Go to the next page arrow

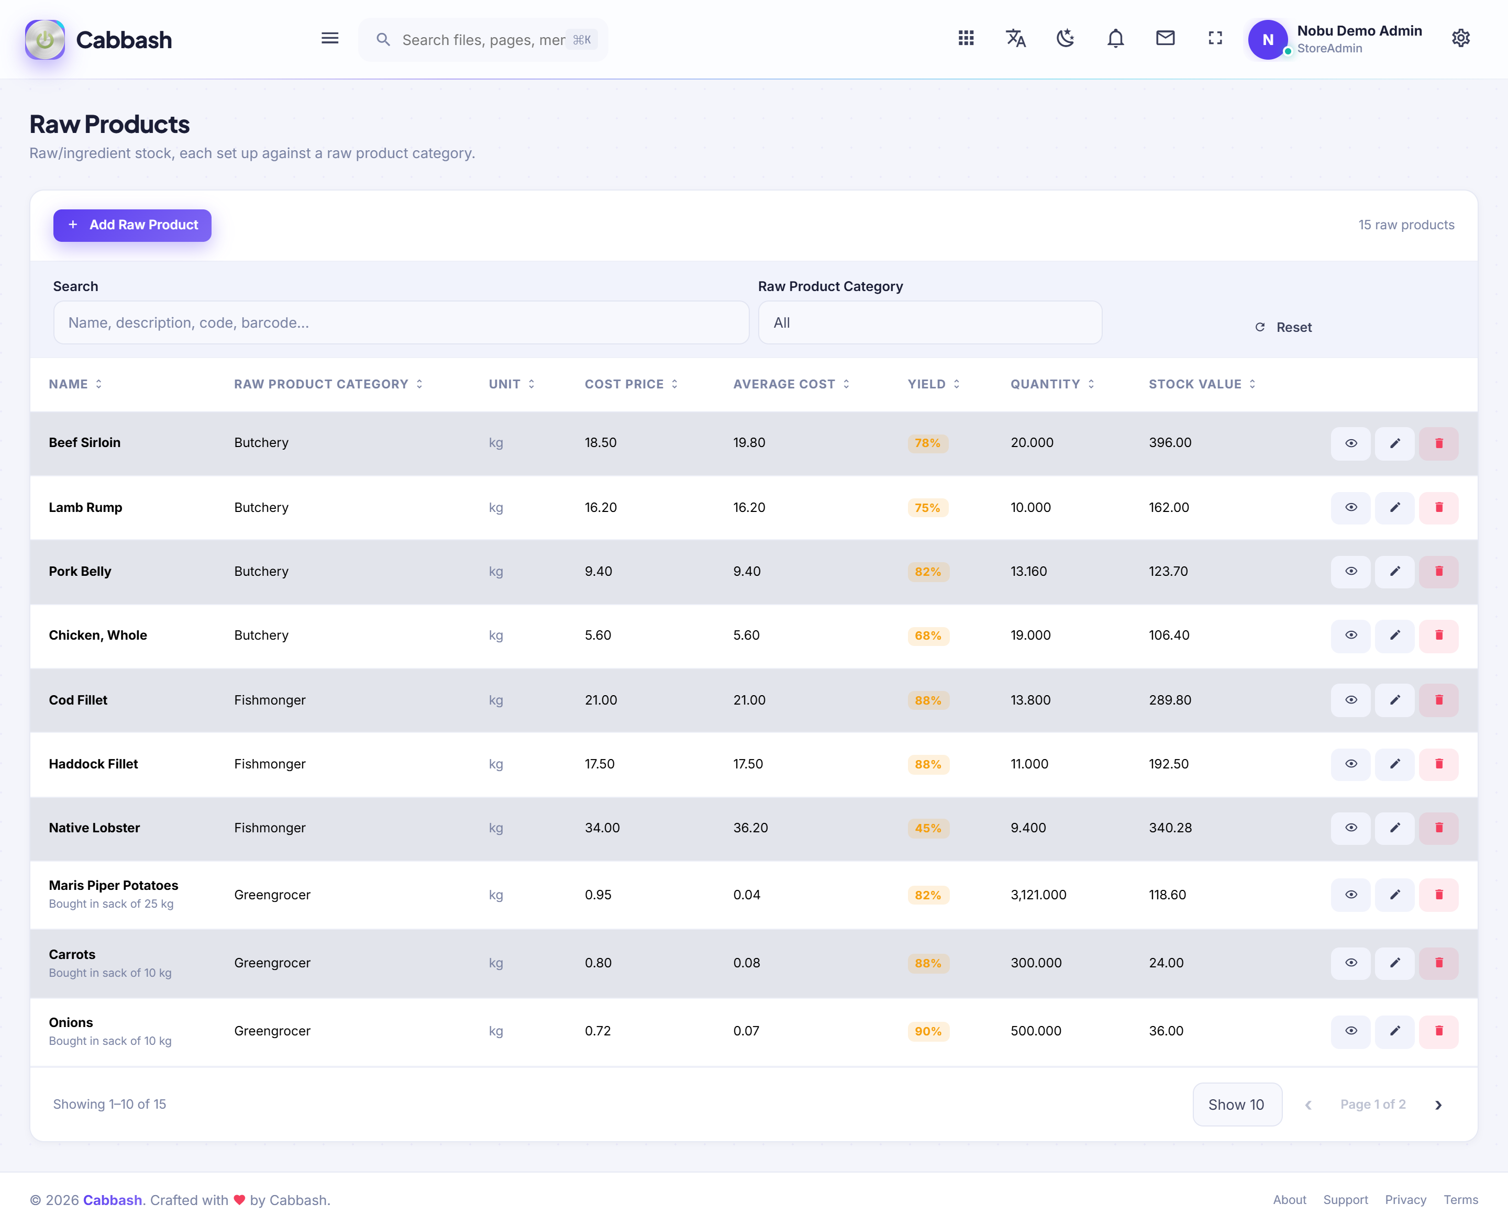coord(1438,1105)
